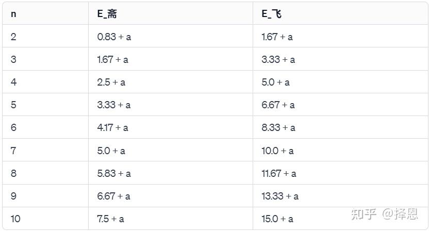This screenshot has width=429, height=231.
Task: Select the cell containing "1.67 + a" in row 2
Action: 277,37
